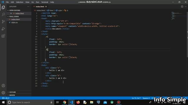Click errors and warnings status indicator
This screenshot has height=105, width=188.
click(6, 98)
